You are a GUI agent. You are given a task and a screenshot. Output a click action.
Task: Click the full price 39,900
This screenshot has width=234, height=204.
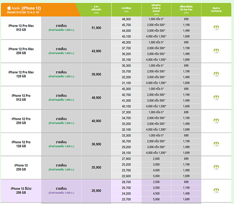[x=96, y=74]
